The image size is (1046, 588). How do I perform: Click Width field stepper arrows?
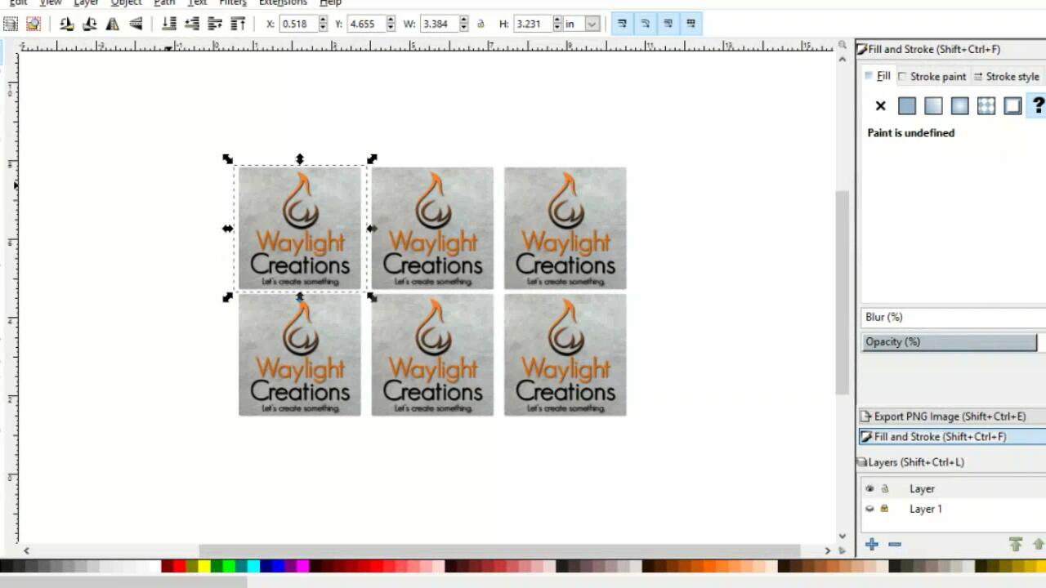pos(463,24)
